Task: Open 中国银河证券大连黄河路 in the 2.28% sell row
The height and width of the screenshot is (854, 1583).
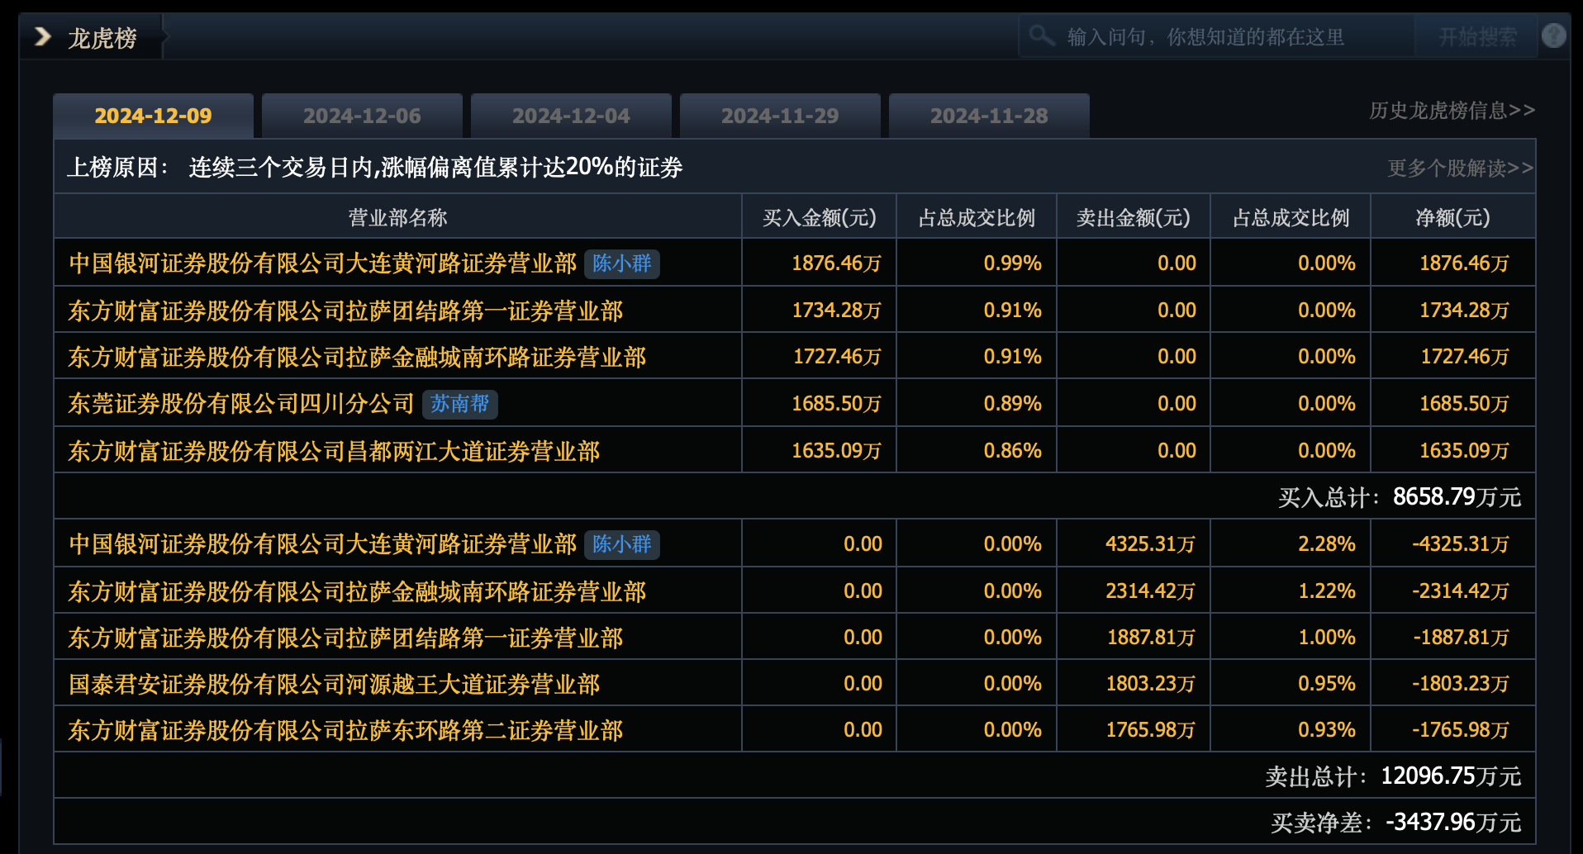Action: click(x=323, y=544)
